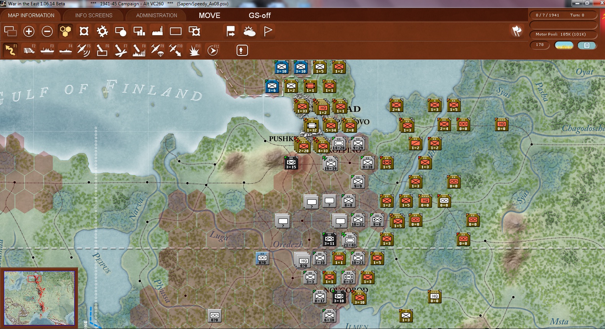Click the square fort-shaped icon beside hex grid
605x329 pixels.
(84, 31)
